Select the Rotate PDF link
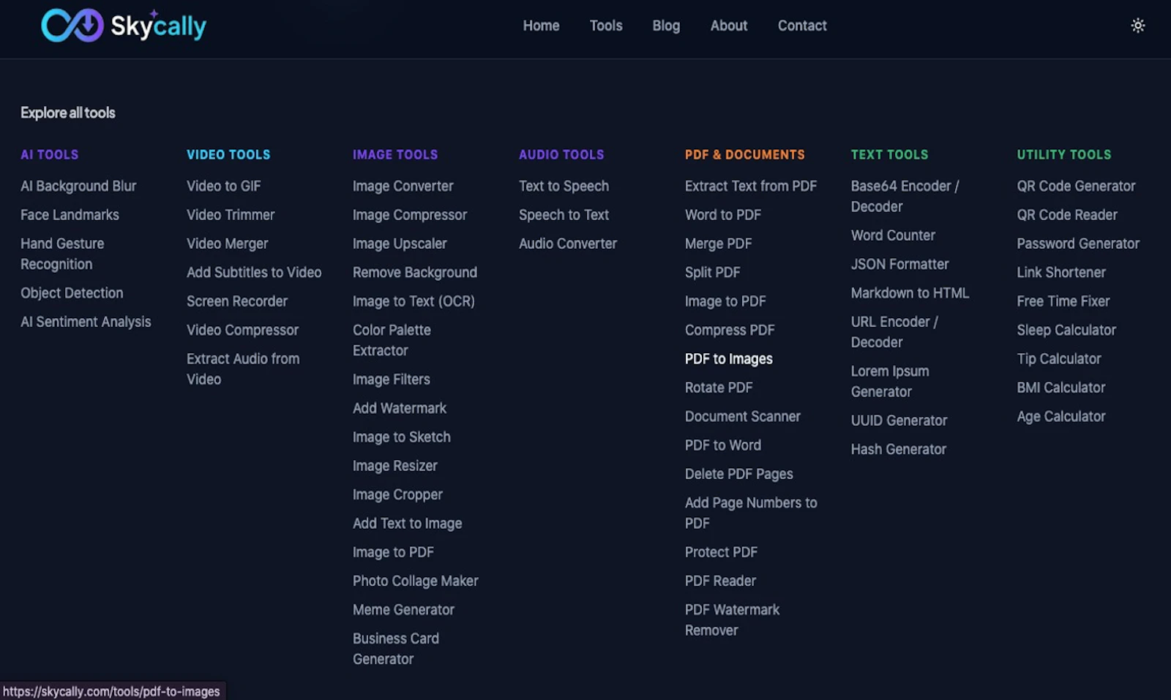This screenshot has width=1171, height=700. (x=719, y=388)
